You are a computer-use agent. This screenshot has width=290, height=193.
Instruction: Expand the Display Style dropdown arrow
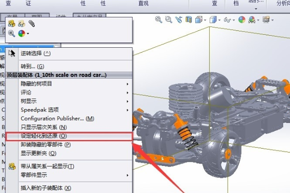(219, 20)
